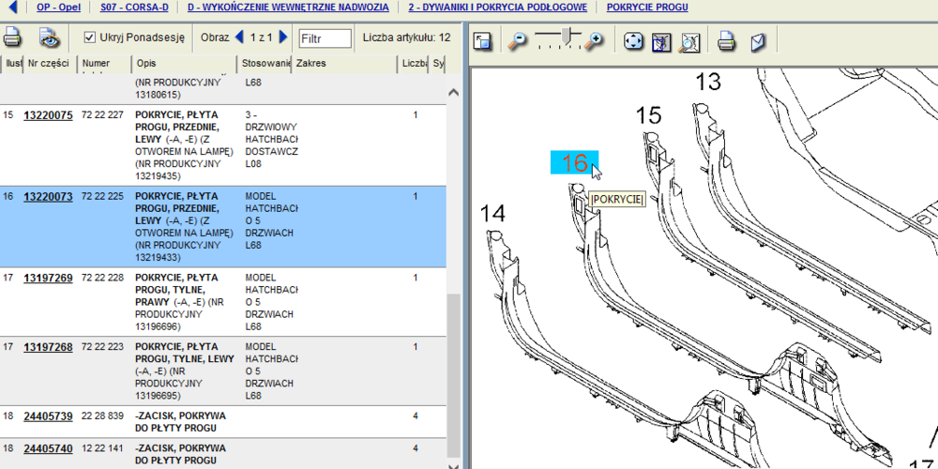Open part number link 13197269
The image size is (938, 469).
(48, 279)
